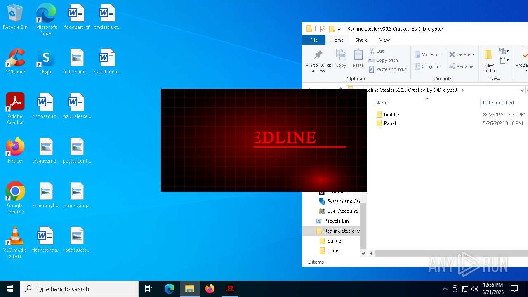This screenshot has height=297, width=528.
Task: Select the choosecult document icon
Action: click(x=46, y=106)
